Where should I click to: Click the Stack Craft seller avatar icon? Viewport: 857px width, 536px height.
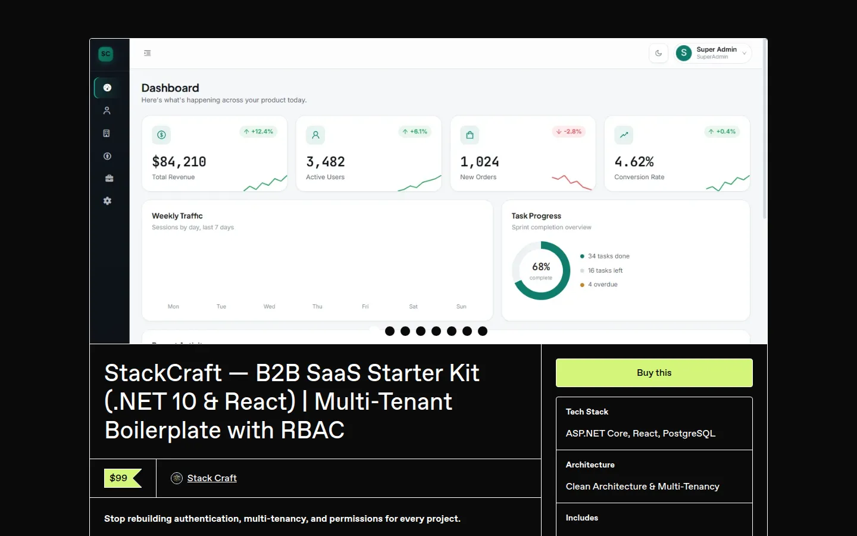(x=177, y=478)
